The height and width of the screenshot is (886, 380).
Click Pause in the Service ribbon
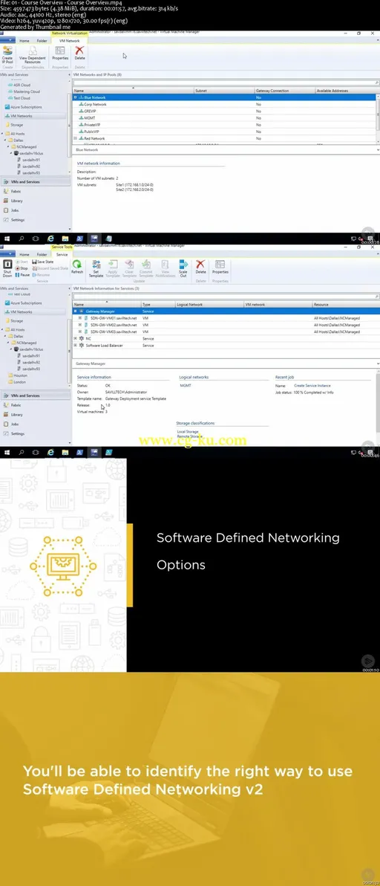click(x=23, y=274)
